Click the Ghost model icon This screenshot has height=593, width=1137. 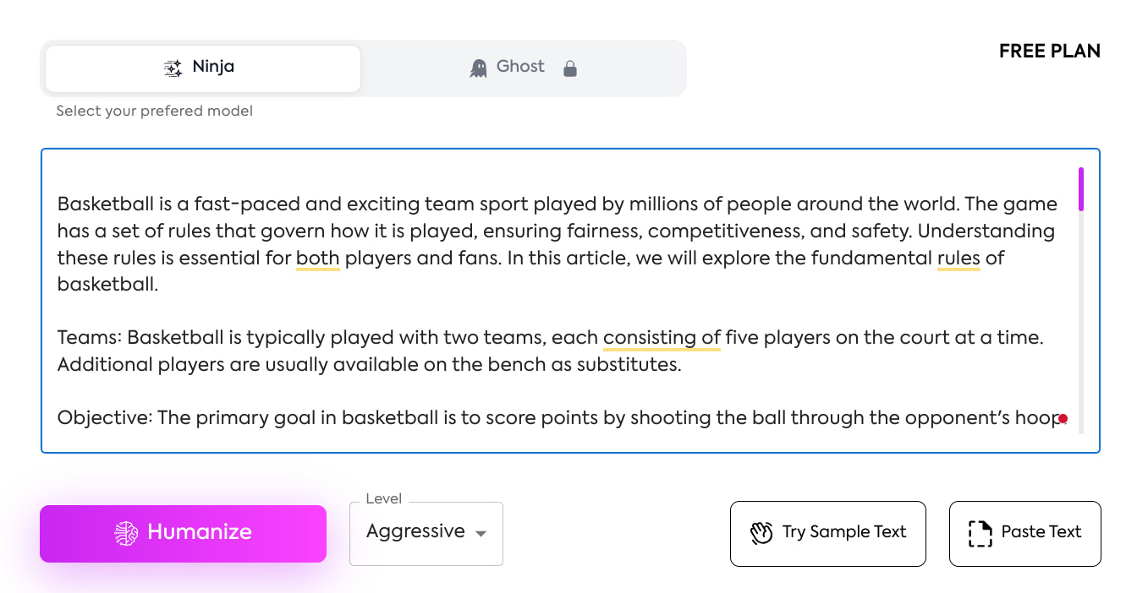click(479, 68)
